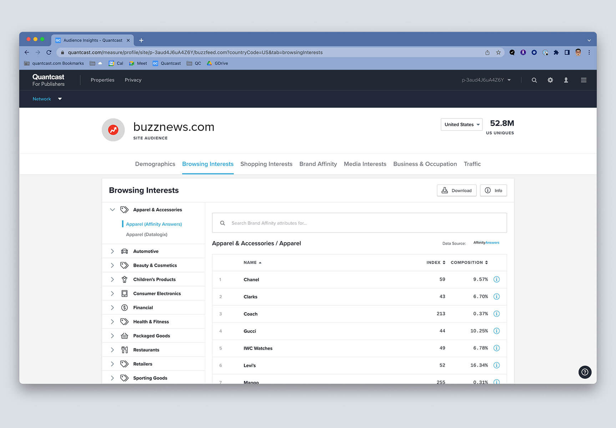Switch to the Demographics tab

[155, 164]
